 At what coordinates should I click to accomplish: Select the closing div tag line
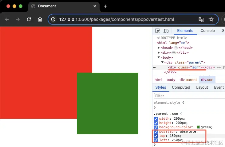point(170,72)
